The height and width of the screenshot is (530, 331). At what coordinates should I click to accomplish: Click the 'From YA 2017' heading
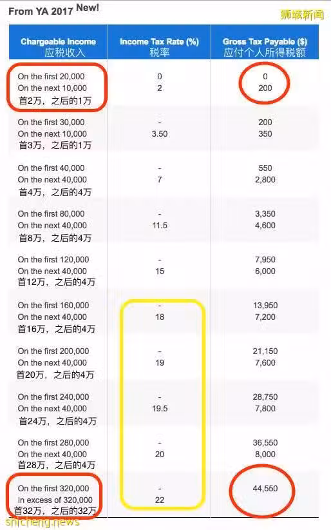pos(41,11)
